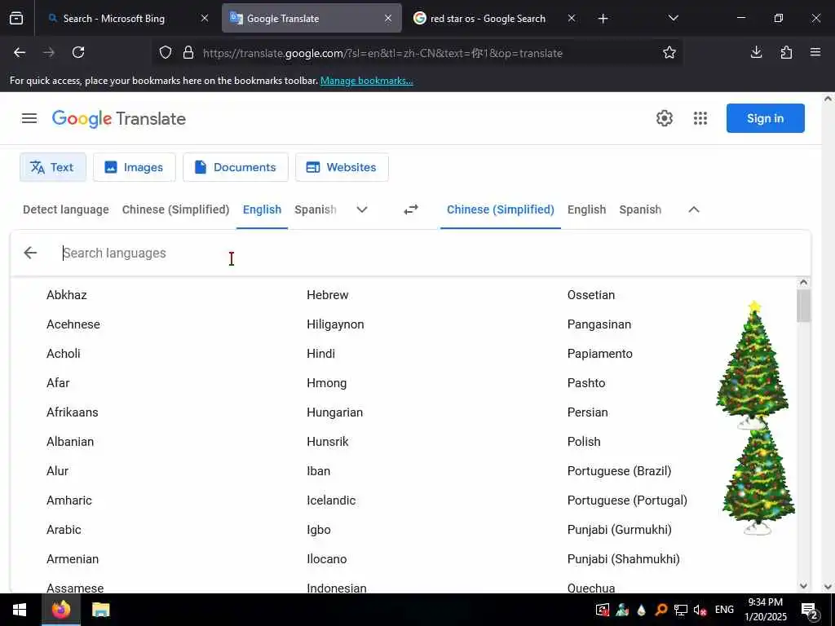Viewport: 835px width, 626px height.
Task: Go back to the previous page
Action: pyautogui.click(x=20, y=52)
